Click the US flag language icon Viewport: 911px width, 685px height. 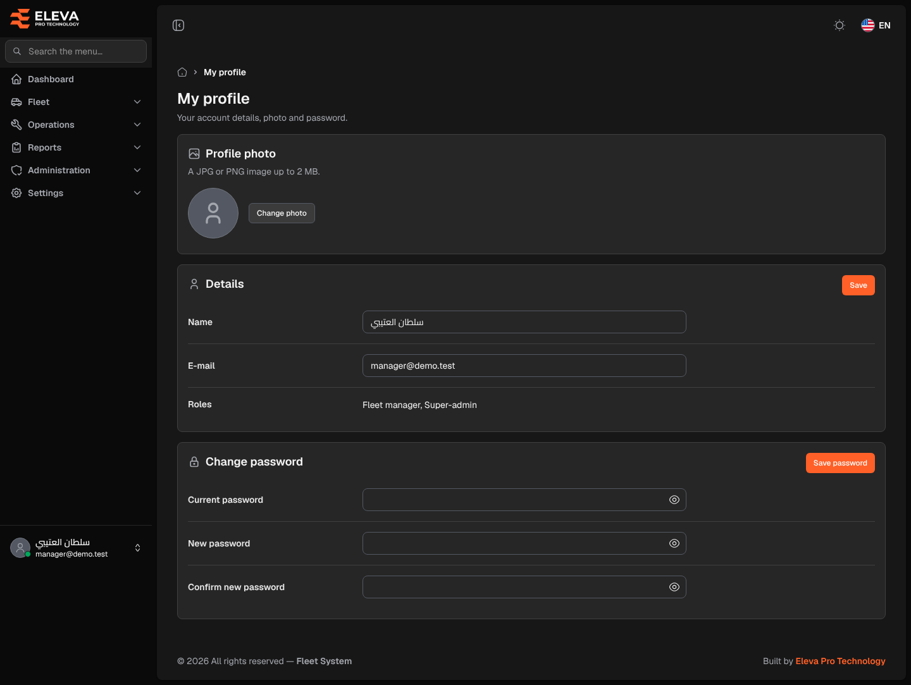point(868,25)
